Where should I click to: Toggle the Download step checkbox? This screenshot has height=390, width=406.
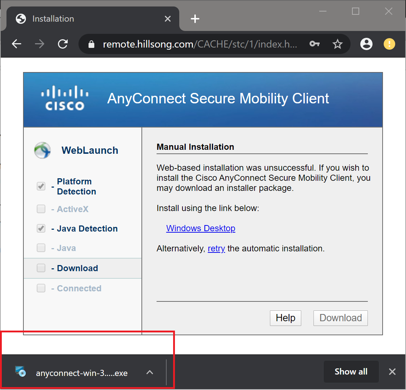click(41, 268)
